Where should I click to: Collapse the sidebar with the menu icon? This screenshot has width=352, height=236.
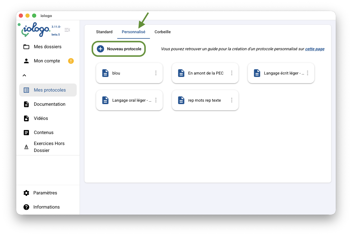click(67, 30)
